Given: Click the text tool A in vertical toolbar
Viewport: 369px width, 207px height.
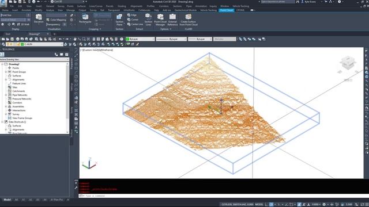Looking at the screenshot, I should tap(76, 128).
